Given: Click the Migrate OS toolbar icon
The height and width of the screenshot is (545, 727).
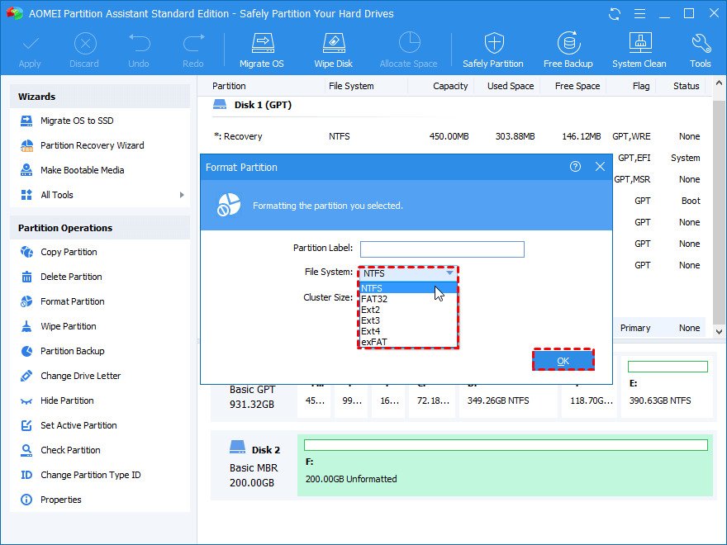Looking at the screenshot, I should pyautogui.click(x=261, y=50).
